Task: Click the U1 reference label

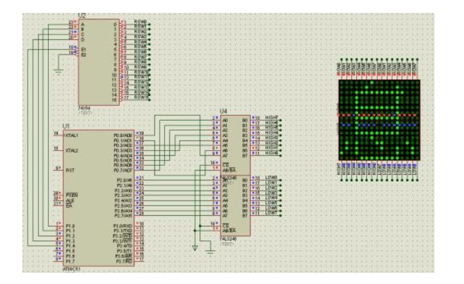Action: tap(66, 126)
